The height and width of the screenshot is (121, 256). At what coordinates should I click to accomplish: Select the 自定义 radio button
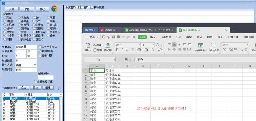coord(33,39)
